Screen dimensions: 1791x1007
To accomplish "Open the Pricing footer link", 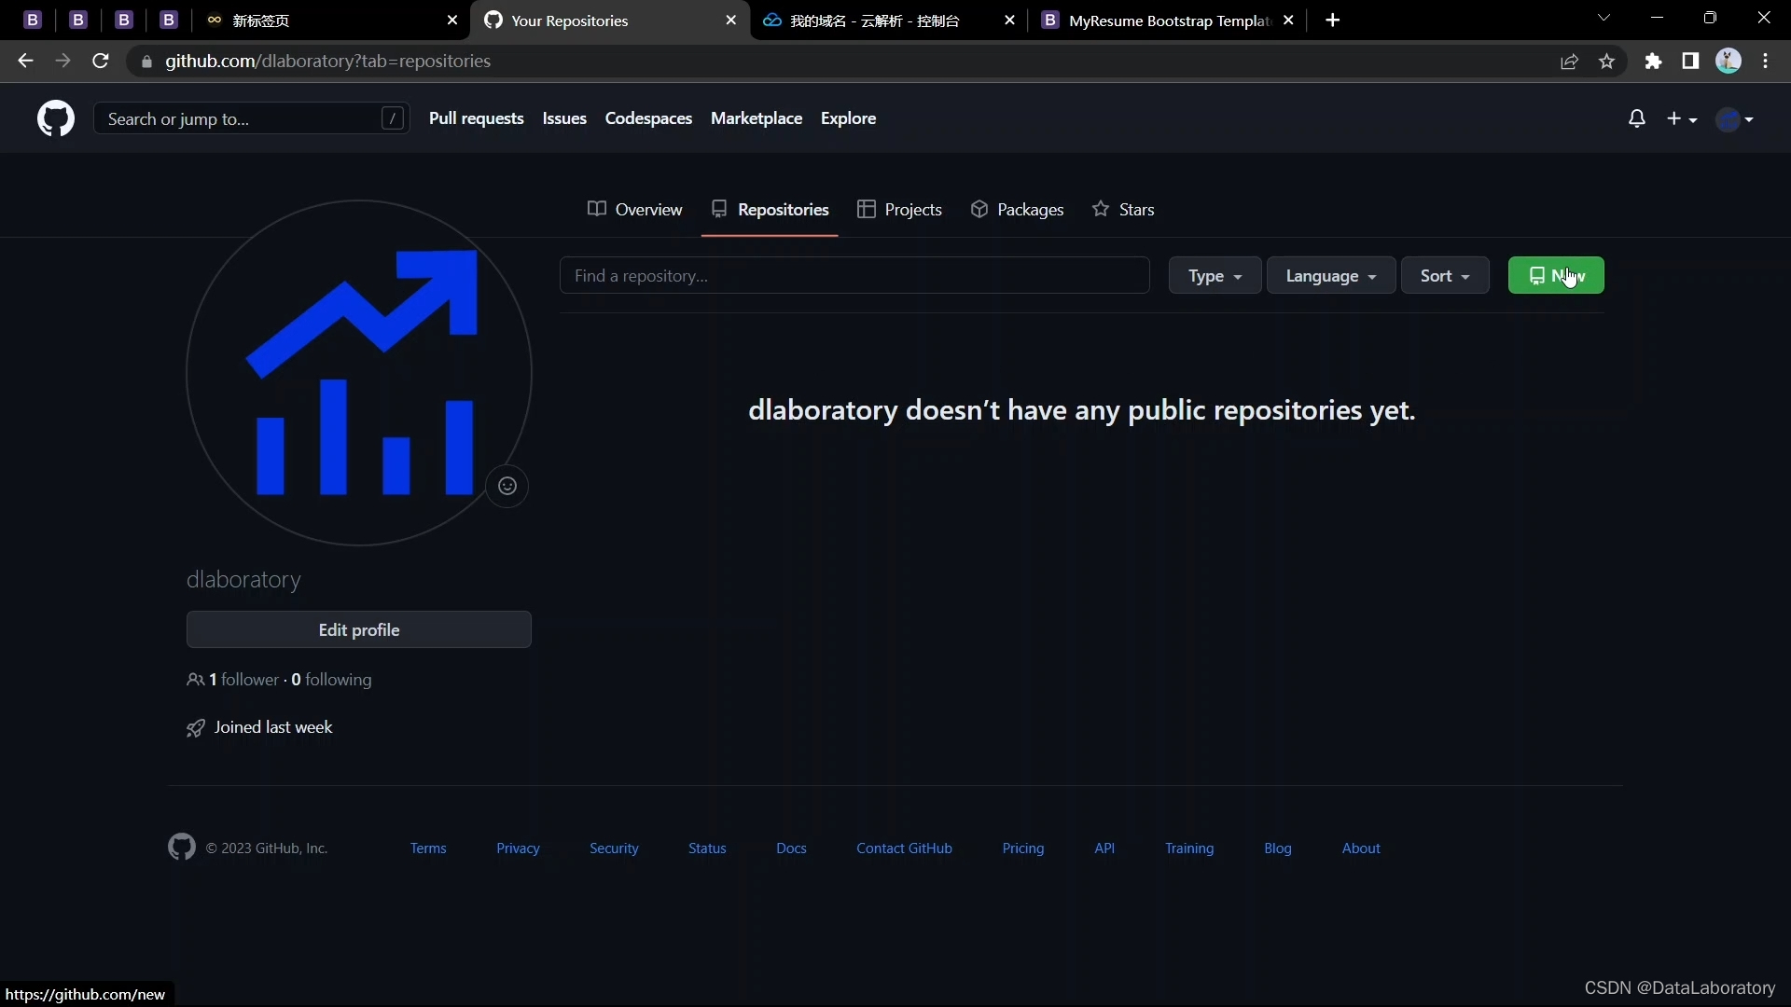I will (x=1023, y=848).
